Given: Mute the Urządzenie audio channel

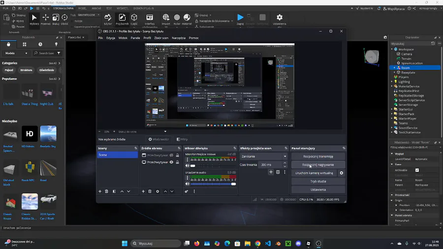Looking at the screenshot, I should pos(187,184).
